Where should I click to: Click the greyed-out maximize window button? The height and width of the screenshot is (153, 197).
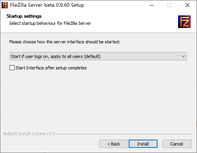[169, 5]
